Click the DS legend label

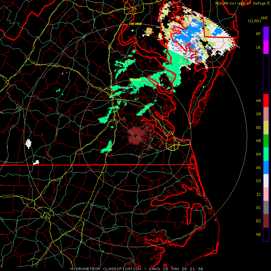[x=258, y=181]
